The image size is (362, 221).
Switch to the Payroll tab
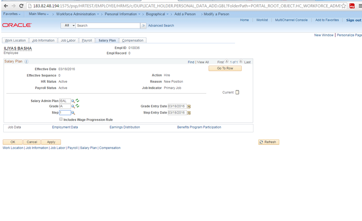[x=87, y=40]
